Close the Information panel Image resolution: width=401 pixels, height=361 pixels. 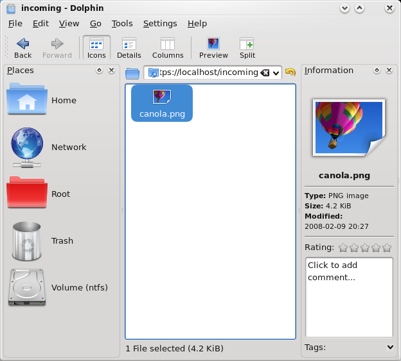[x=389, y=70]
